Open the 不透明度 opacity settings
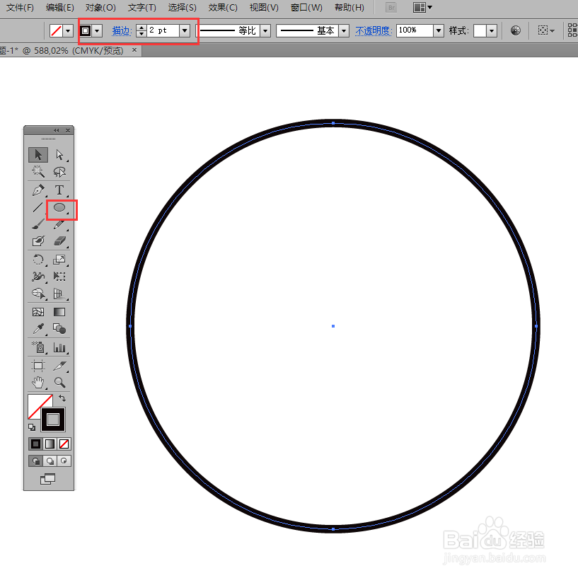Image resolution: width=578 pixels, height=578 pixels. pos(373,30)
